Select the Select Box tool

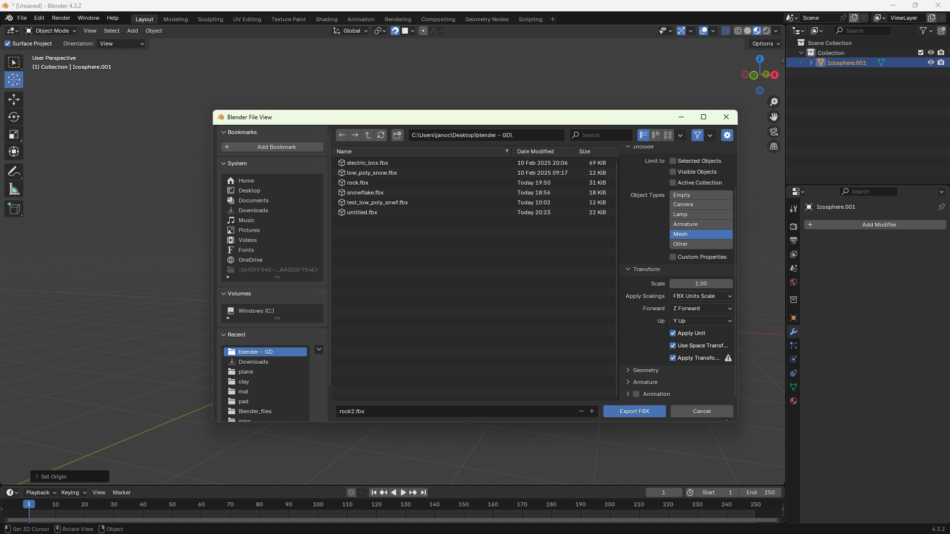(14, 62)
